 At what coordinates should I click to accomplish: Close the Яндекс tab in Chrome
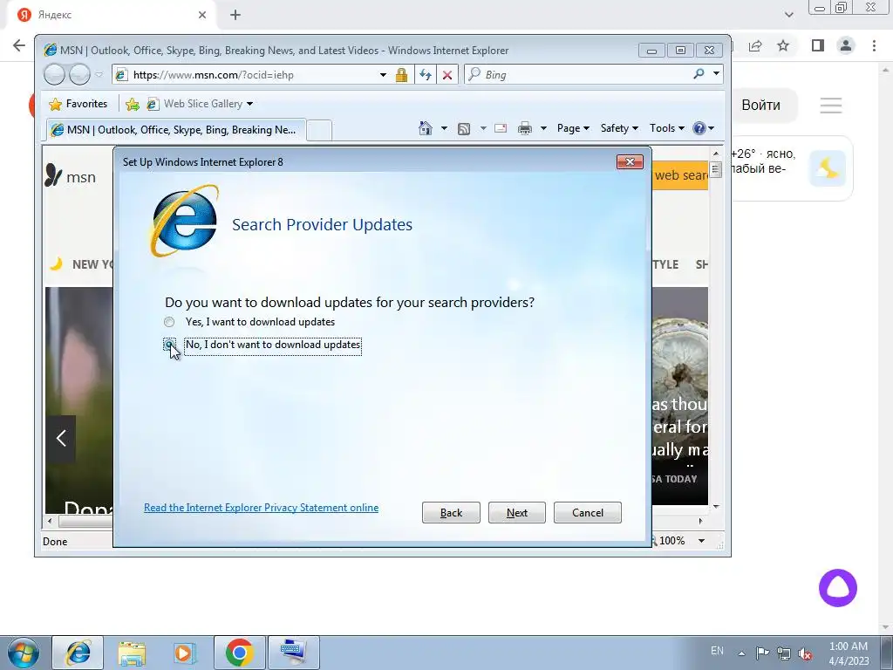tap(202, 15)
